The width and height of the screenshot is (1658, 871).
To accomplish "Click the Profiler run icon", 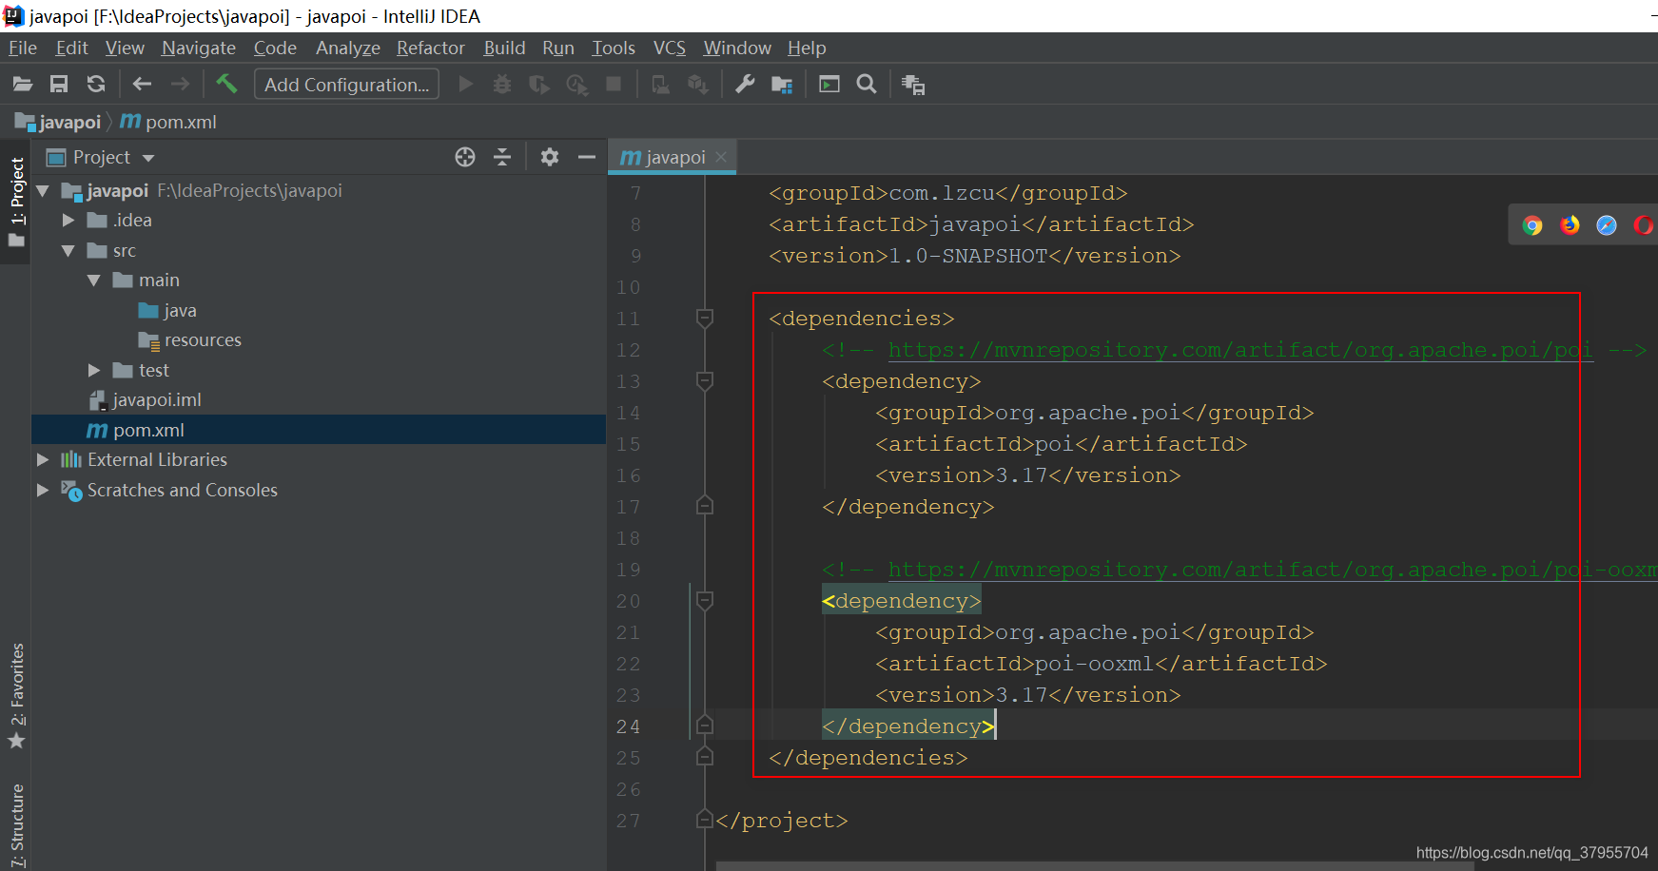I will (576, 85).
